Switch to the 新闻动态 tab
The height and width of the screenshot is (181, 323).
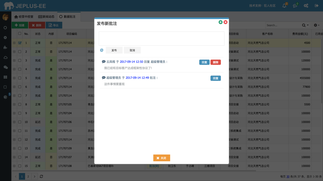pyautogui.click(x=46, y=17)
